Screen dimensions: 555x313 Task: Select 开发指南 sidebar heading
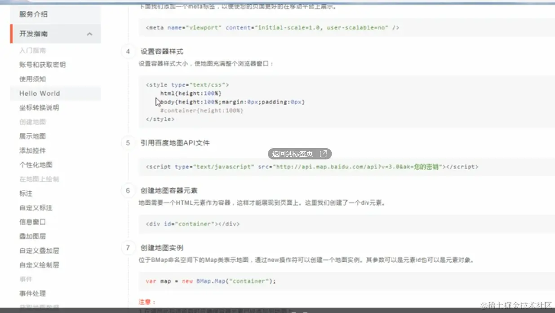(x=33, y=34)
